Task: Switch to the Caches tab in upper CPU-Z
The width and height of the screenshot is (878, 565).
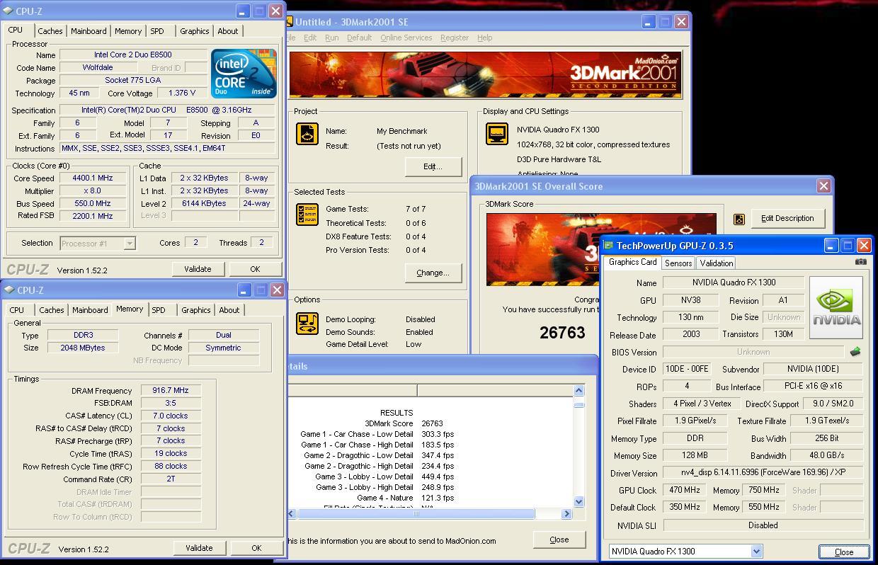Action: coord(50,31)
